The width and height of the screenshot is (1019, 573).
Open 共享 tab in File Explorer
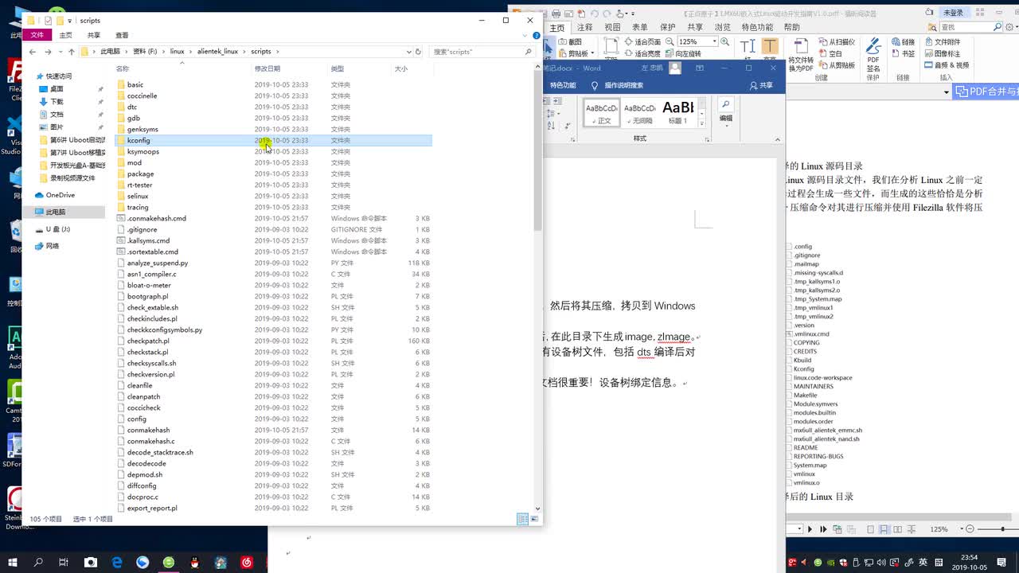point(94,35)
